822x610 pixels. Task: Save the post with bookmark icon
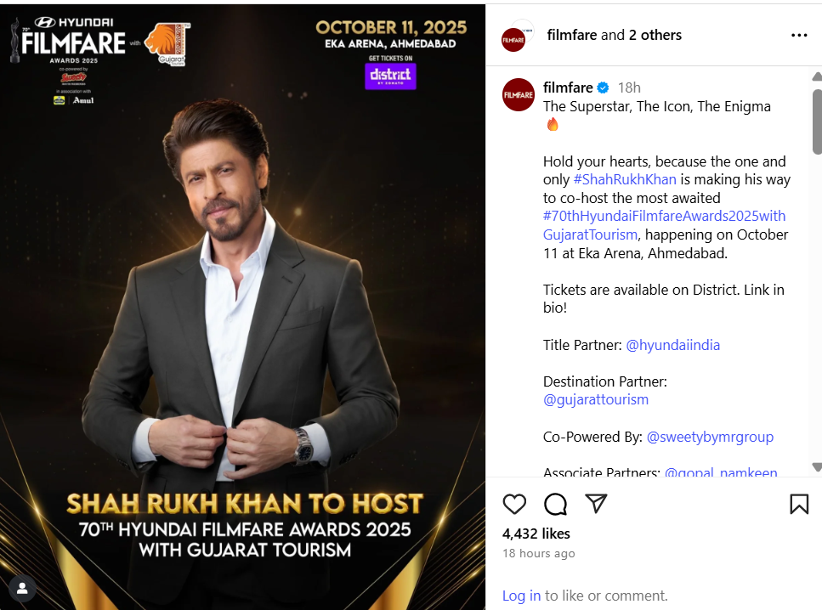pyautogui.click(x=799, y=504)
